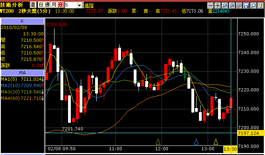
Task: Click the 02/08 09:50 time axis label
Action: pos(62,149)
